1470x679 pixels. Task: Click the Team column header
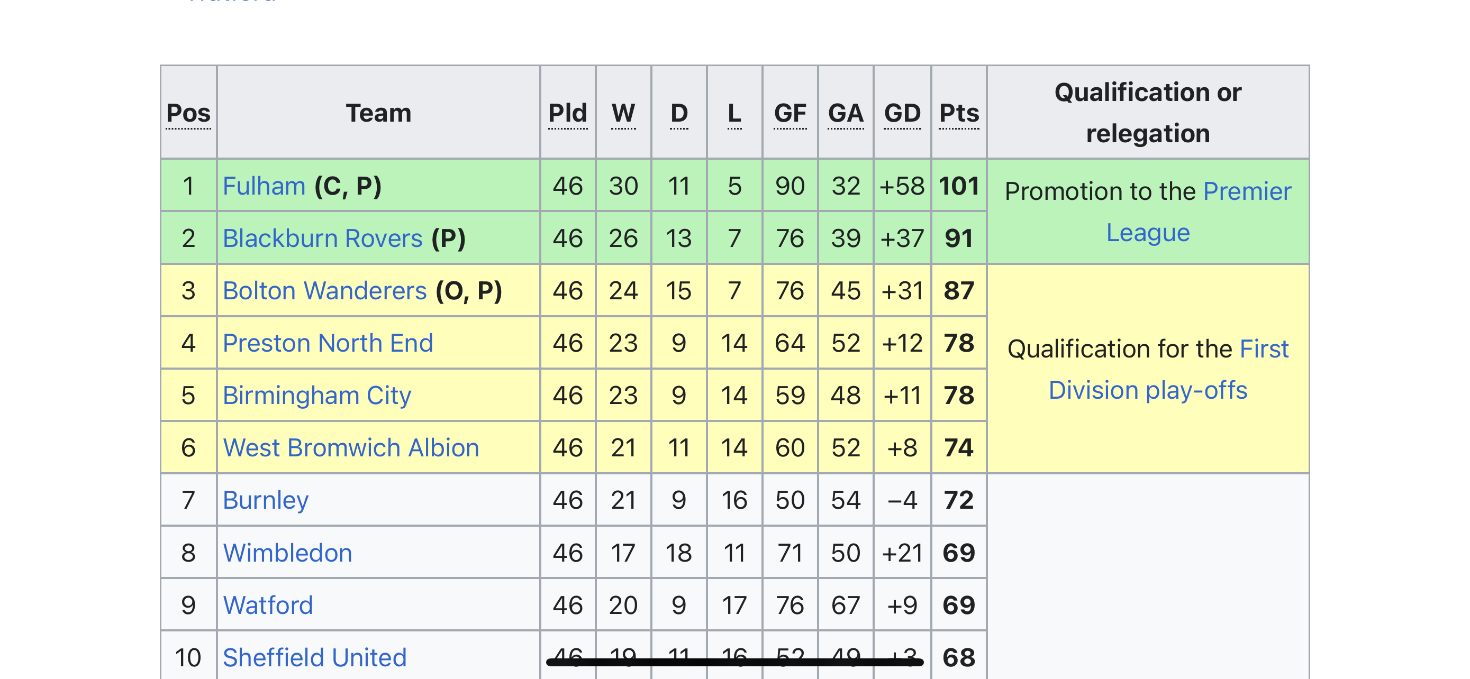tap(378, 114)
